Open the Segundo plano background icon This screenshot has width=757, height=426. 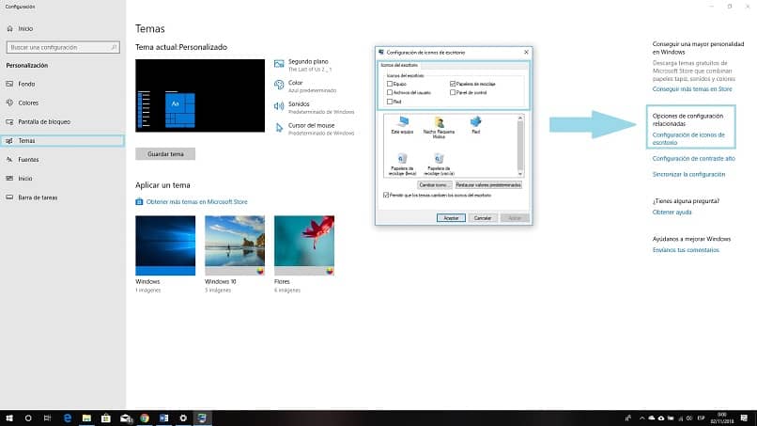[279, 64]
